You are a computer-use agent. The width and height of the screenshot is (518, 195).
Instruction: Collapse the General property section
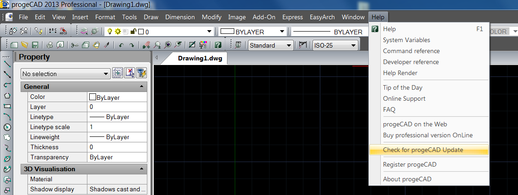coord(141,87)
